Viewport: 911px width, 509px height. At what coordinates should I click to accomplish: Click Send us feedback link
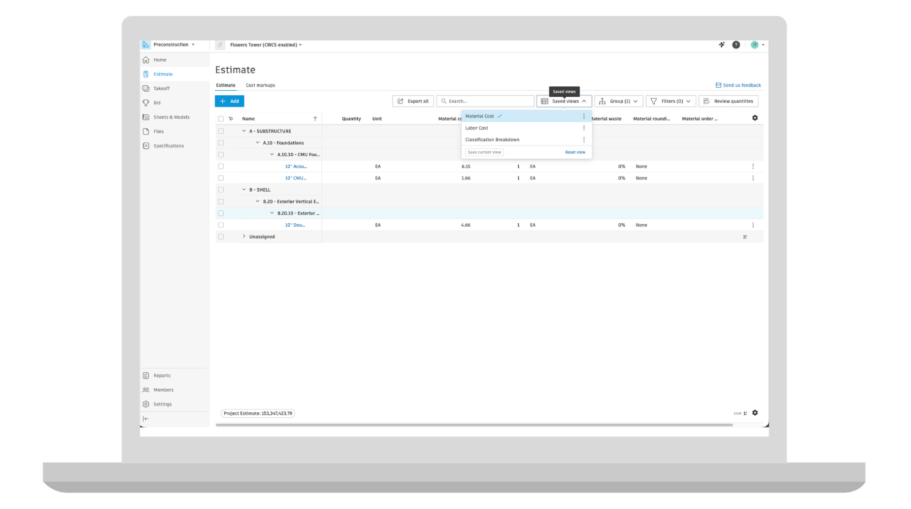click(x=738, y=85)
